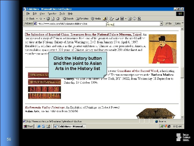Click the scrollbar up arrow

tap(182, 29)
